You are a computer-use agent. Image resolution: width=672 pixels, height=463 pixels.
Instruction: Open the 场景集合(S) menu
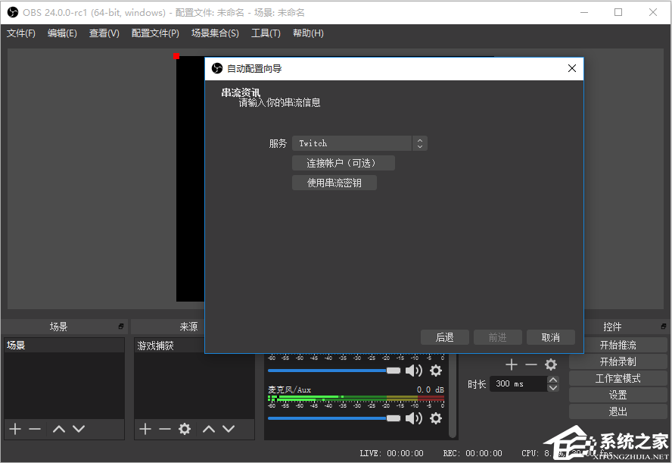pyautogui.click(x=215, y=33)
